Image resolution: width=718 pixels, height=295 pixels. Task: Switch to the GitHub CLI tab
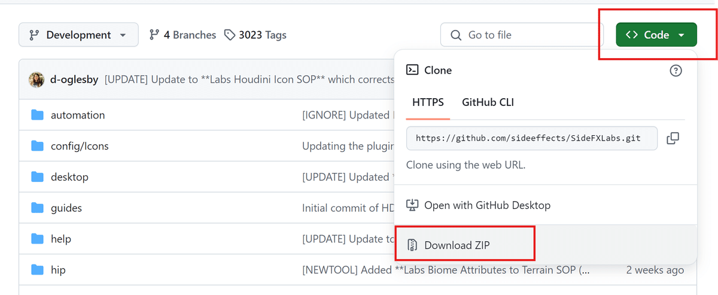pos(488,102)
